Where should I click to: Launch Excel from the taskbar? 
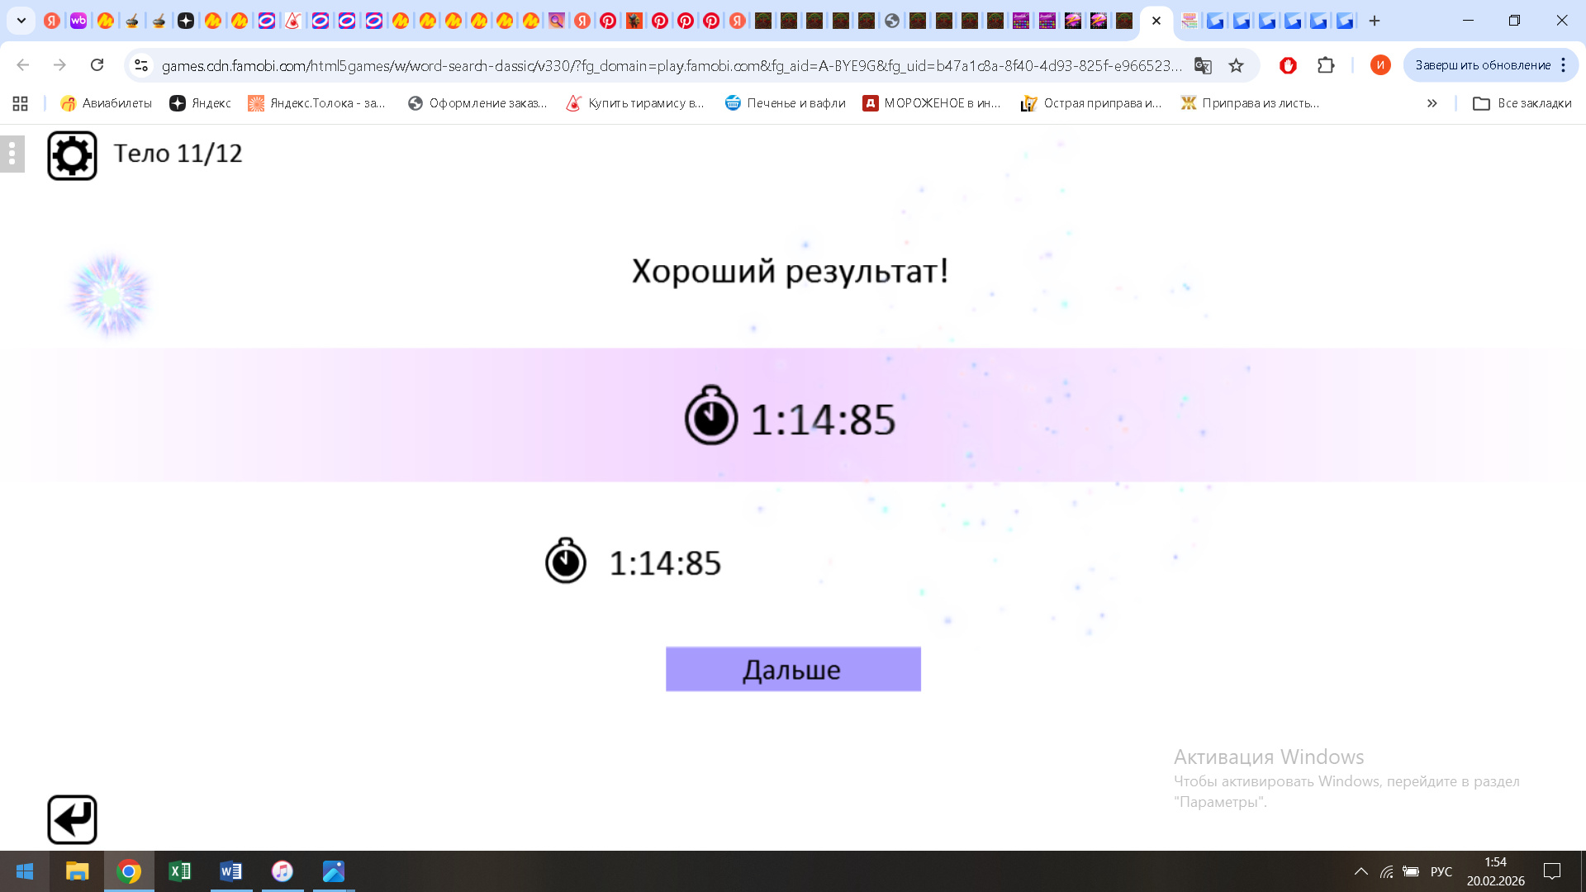coord(180,871)
